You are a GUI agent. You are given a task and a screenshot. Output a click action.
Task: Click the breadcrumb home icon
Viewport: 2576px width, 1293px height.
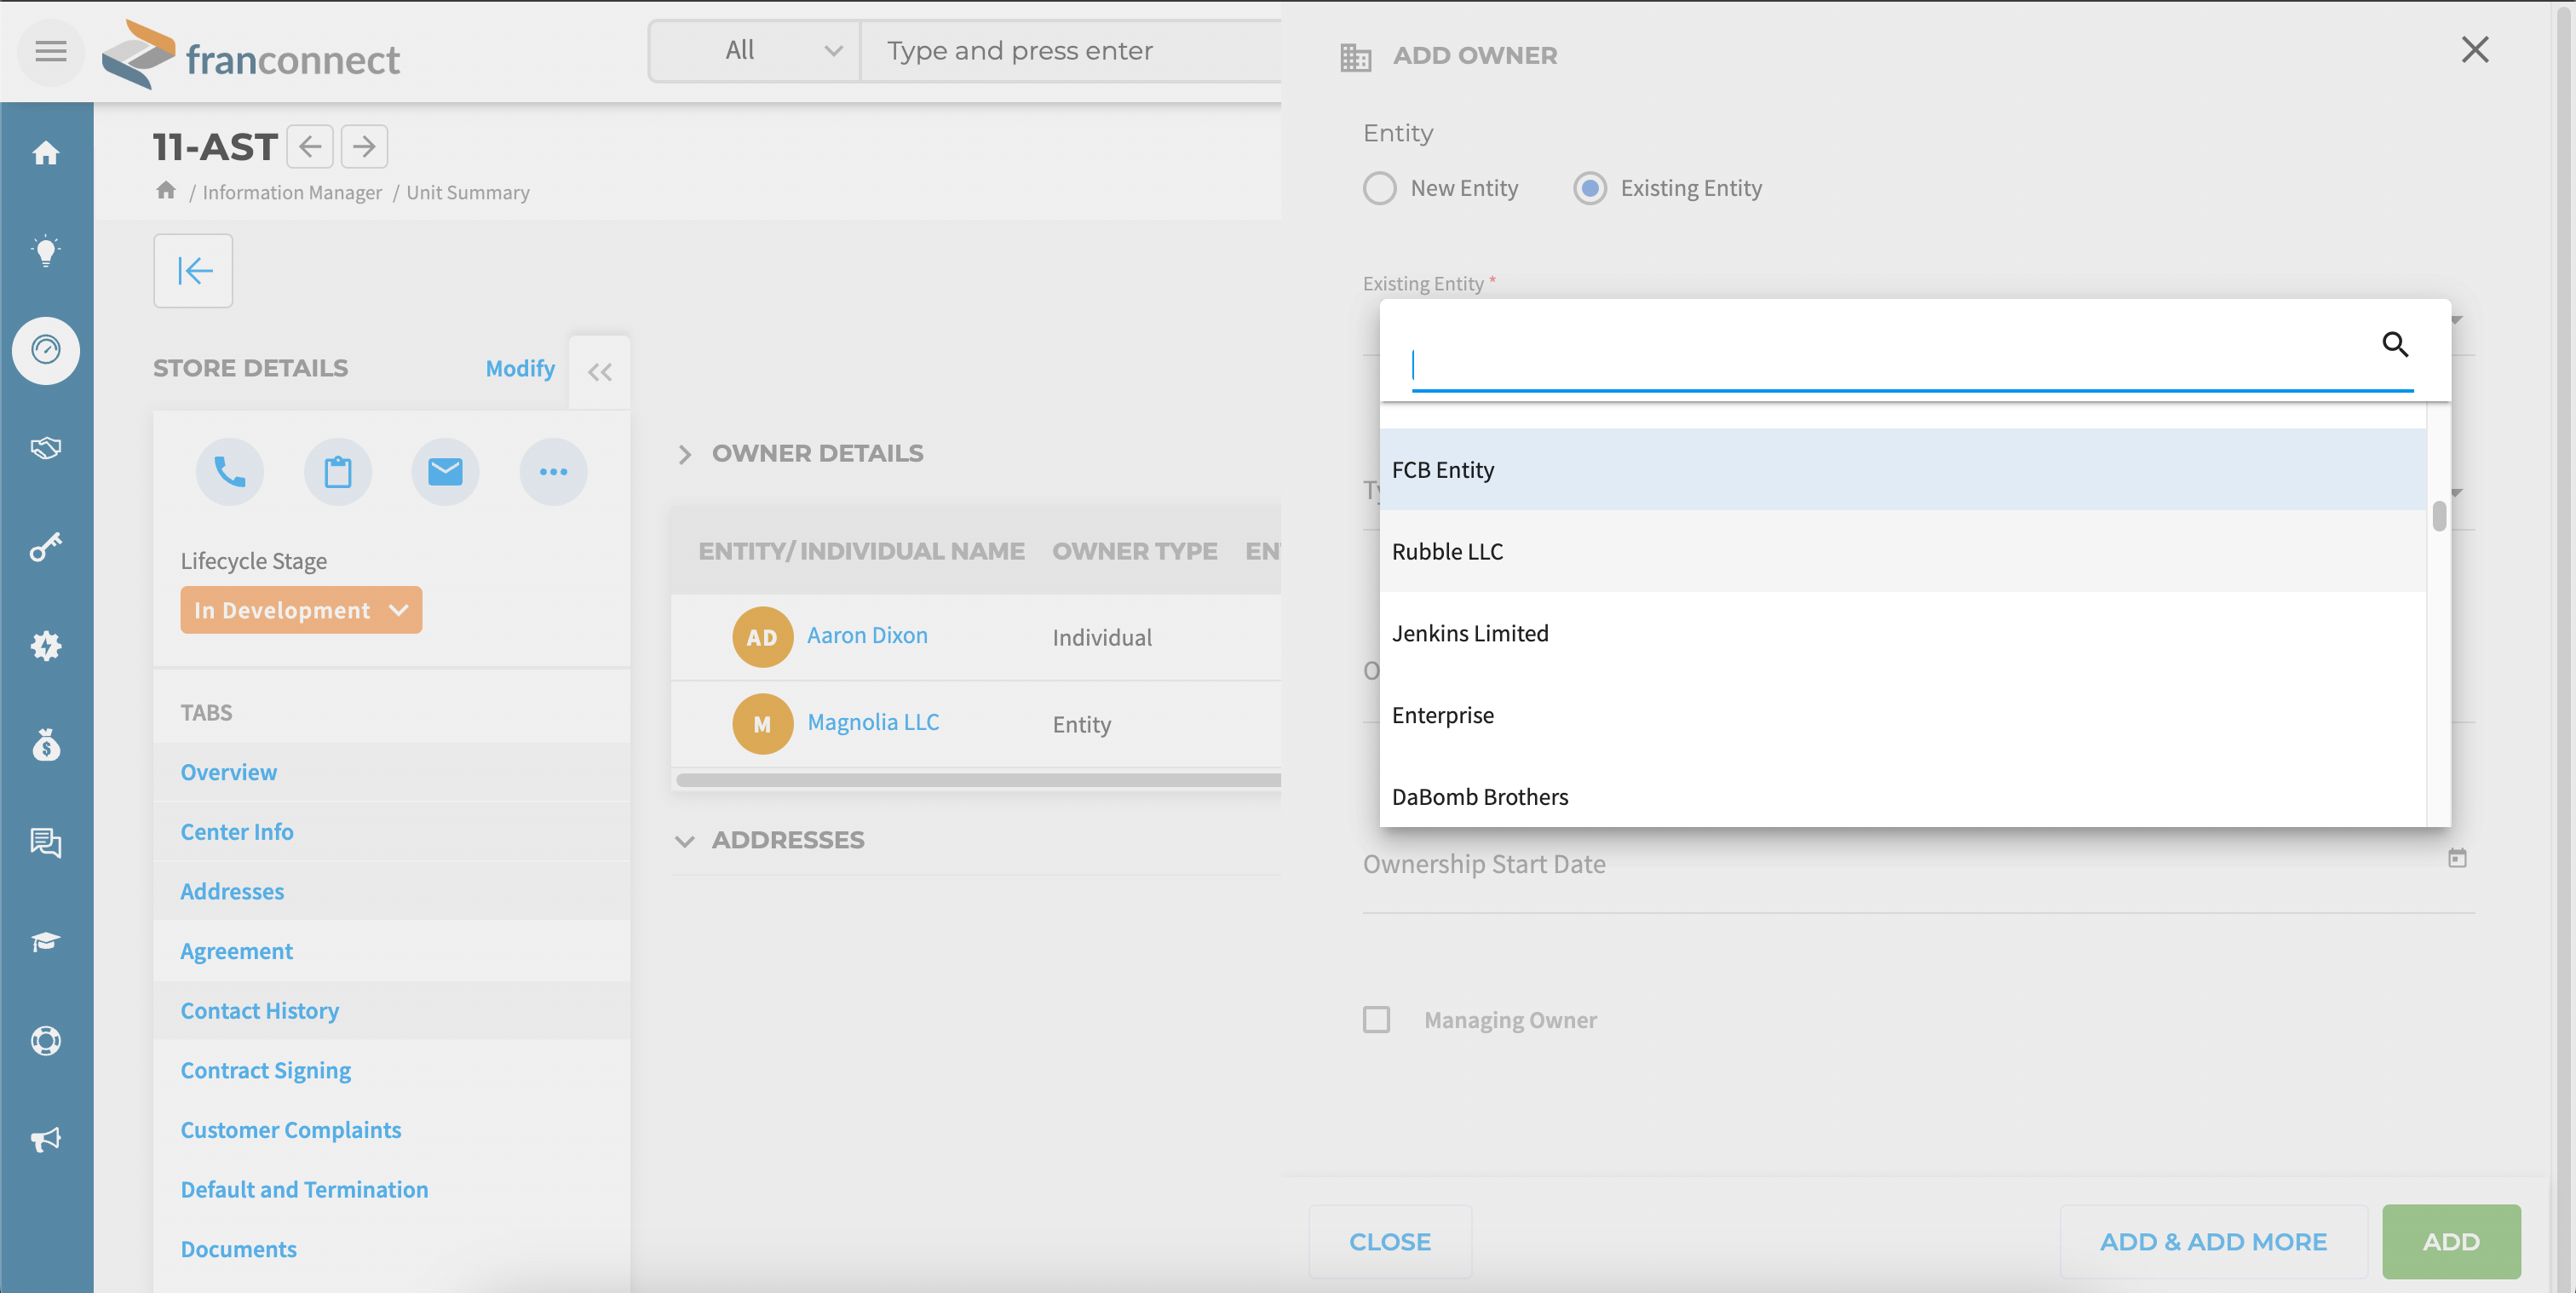point(166,190)
